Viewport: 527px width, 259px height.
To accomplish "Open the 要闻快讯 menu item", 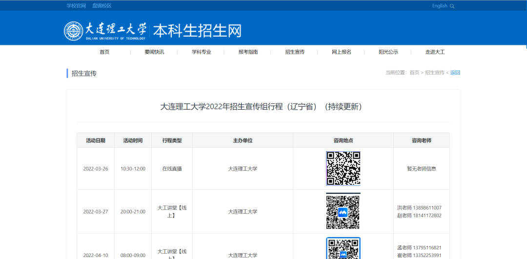I will [154, 52].
